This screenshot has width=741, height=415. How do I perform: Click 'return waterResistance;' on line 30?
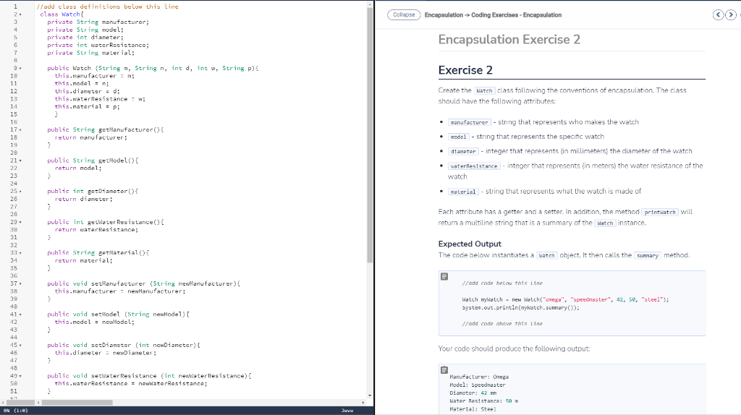tap(96, 229)
